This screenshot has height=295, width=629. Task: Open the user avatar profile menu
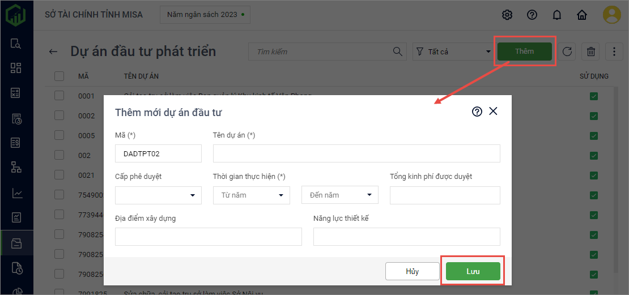[611, 15]
